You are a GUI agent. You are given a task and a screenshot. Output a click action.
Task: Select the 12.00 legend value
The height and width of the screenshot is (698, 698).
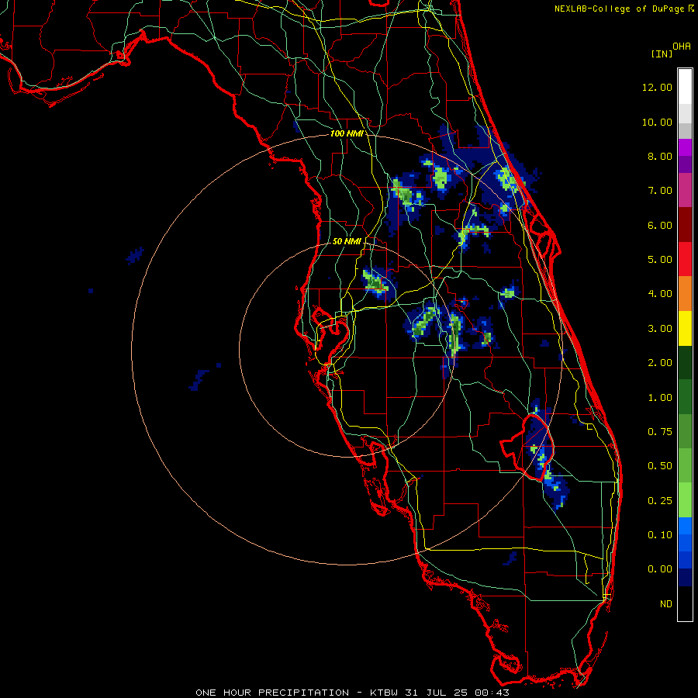click(x=657, y=87)
